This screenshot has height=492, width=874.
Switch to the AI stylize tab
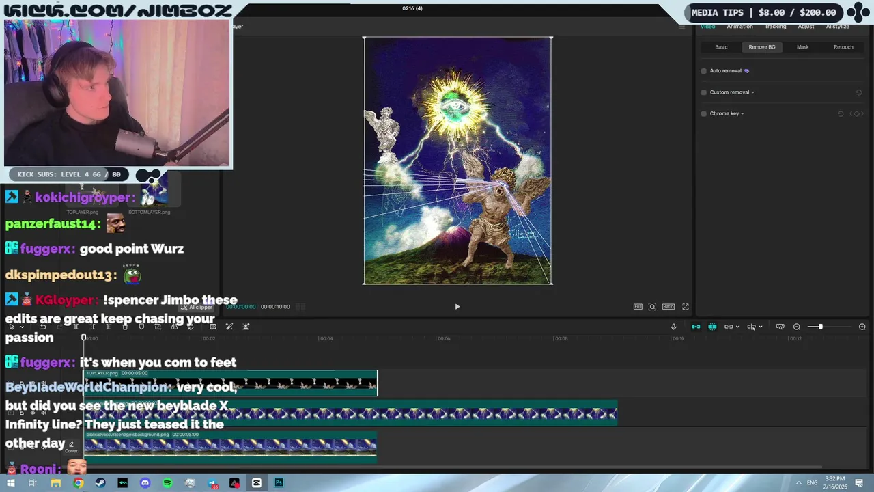click(838, 27)
